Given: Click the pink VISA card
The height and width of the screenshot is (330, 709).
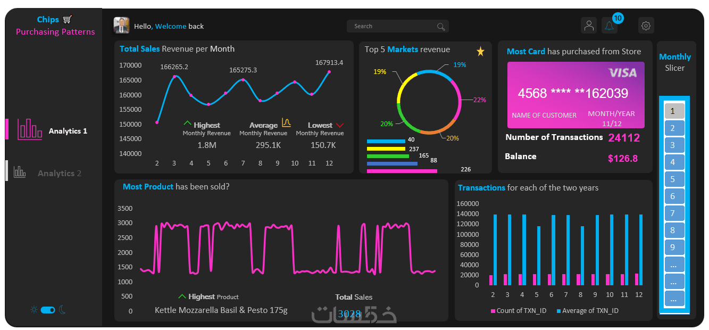Looking at the screenshot, I should 575,95.
